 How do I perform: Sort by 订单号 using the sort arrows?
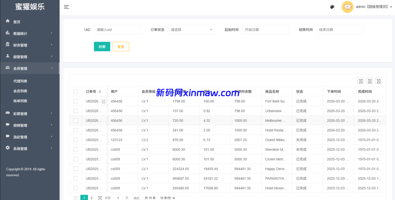coord(100,92)
